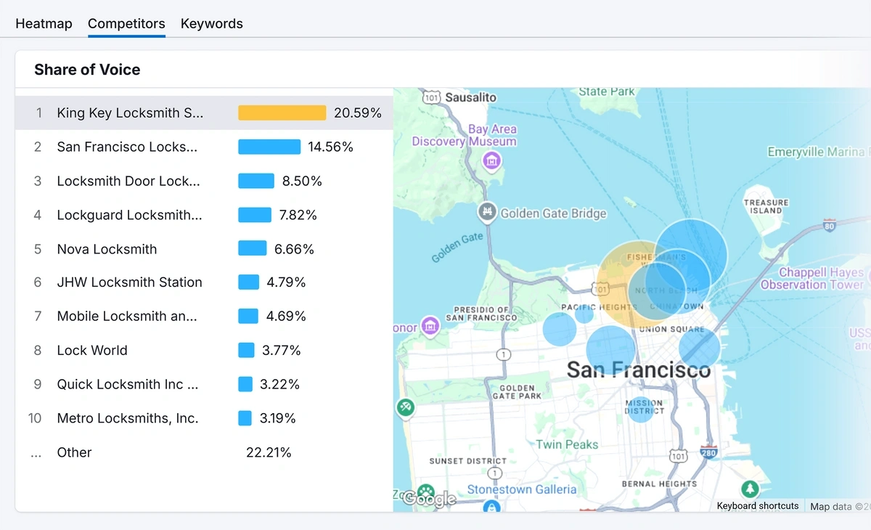This screenshot has width=871, height=530.
Task: Select the Competitors tab
Action: pos(126,23)
